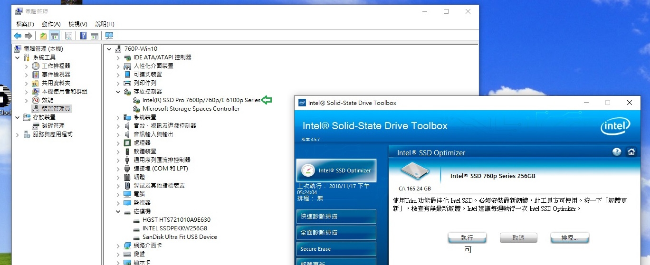
Task: Select the 磁碟管理 disk icon in left tree
Action: click(x=36, y=126)
